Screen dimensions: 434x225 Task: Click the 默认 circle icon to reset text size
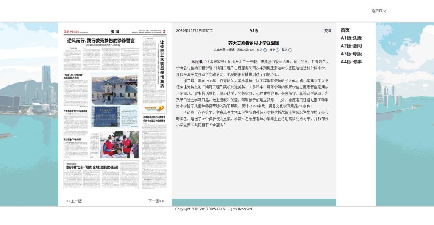click(290, 50)
